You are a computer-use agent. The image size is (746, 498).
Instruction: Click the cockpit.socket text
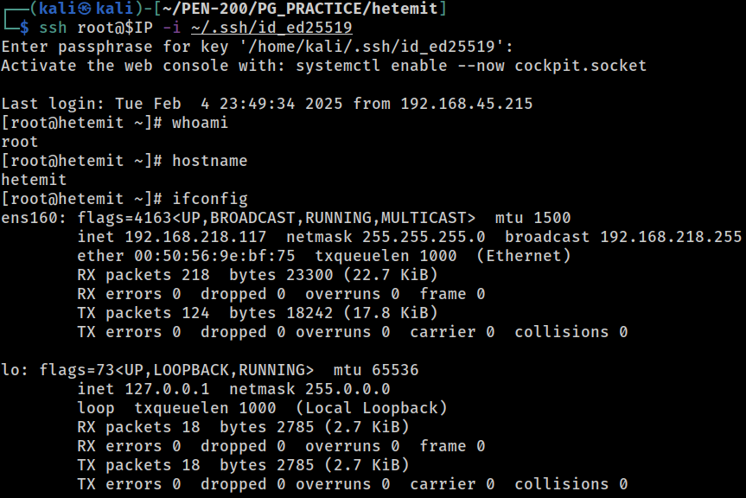click(581, 66)
